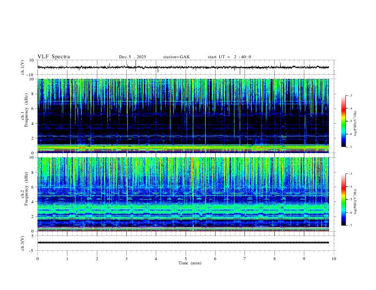Click the time axis tick label '0'
This screenshot has height=290, width=376.
click(x=38, y=259)
